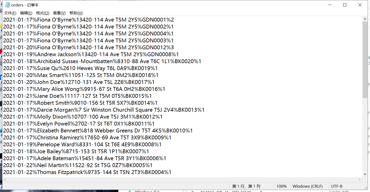Image resolution: width=370 pixels, height=192 pixels.
Task: Click the Windows (CRLF) line-ending indicator
Action: (308, 186)
